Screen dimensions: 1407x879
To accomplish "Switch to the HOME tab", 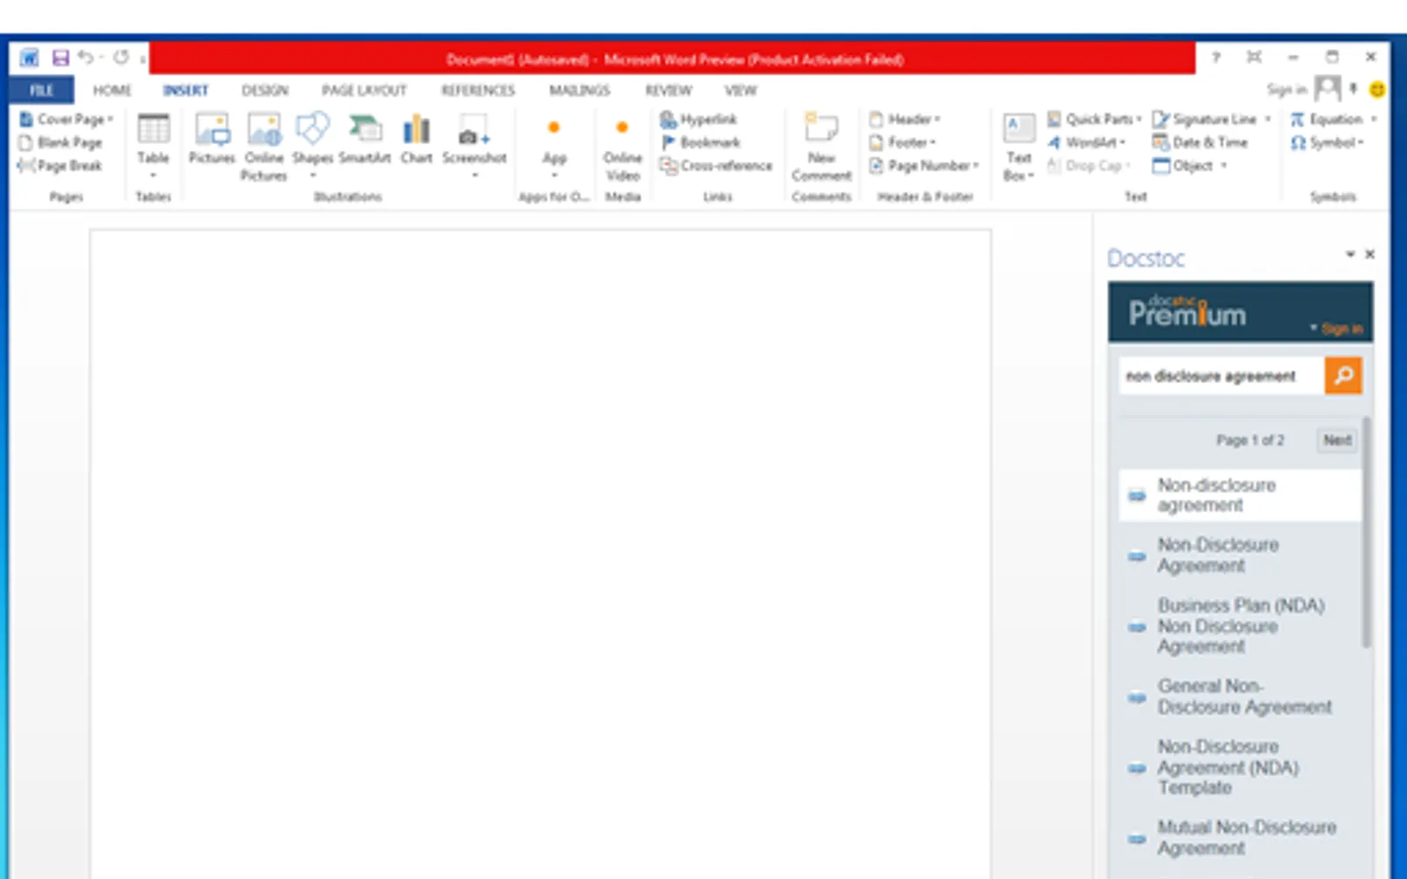I will [112, 90].
